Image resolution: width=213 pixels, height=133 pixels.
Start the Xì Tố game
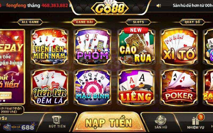[179, 47]
